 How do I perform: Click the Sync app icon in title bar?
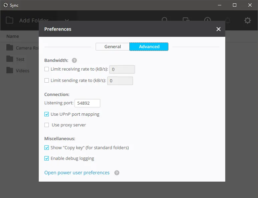[x=6, y=5]
